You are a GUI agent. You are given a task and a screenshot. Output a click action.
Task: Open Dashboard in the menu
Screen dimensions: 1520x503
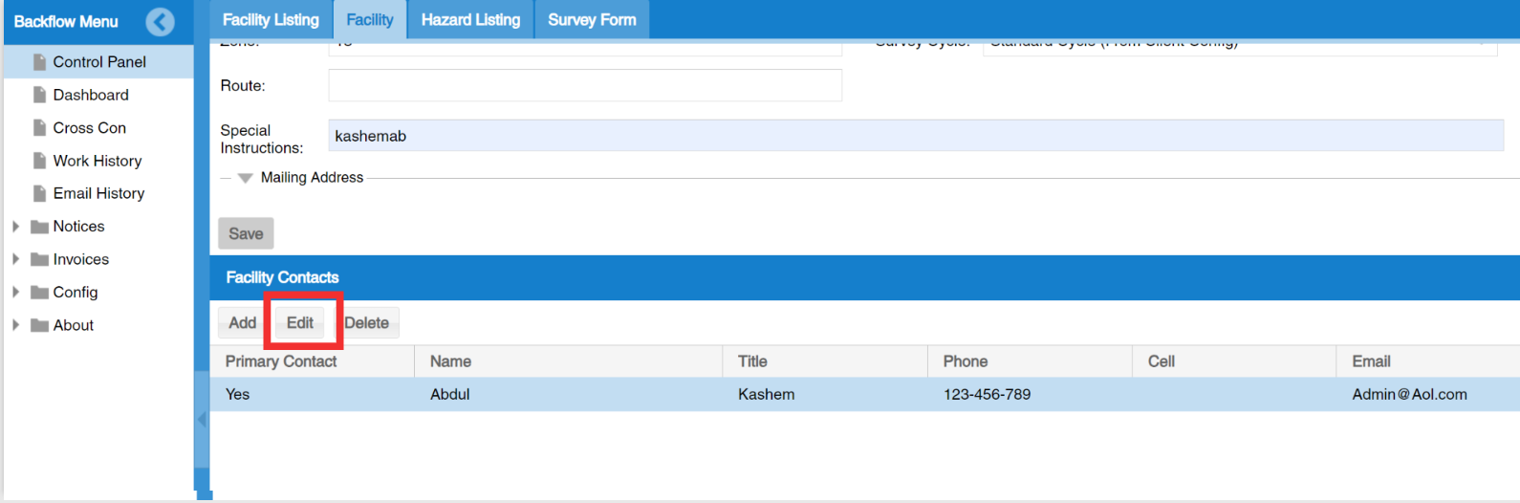coord(91,95)
